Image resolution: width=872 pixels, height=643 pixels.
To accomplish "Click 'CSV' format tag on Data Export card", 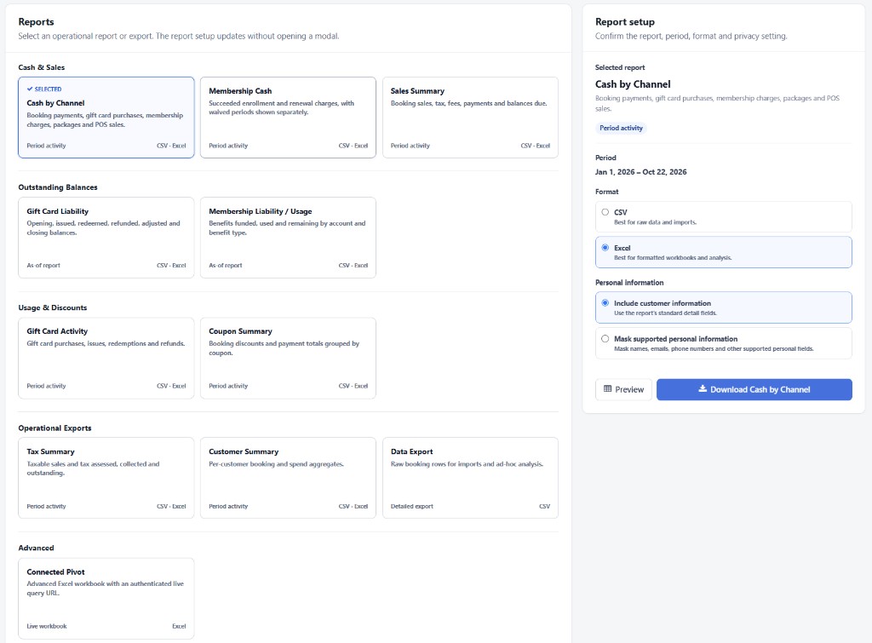I will coord(544,506).
